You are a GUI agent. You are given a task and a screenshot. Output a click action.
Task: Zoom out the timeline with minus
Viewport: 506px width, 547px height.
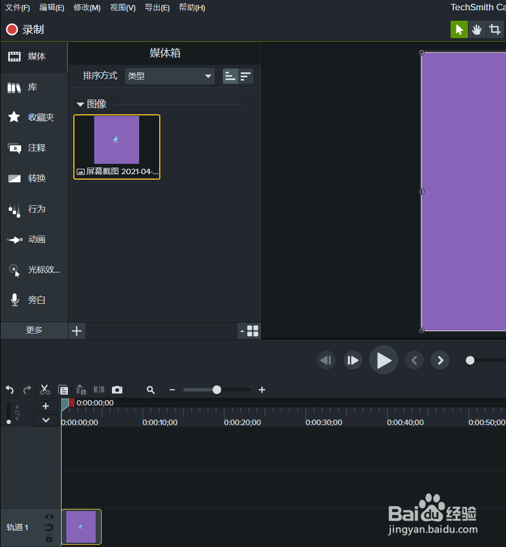[172, 390]
